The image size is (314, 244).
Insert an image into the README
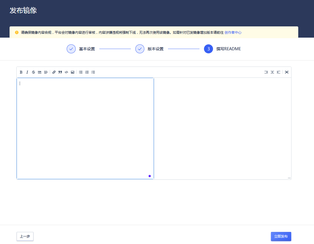click(73, 72)
